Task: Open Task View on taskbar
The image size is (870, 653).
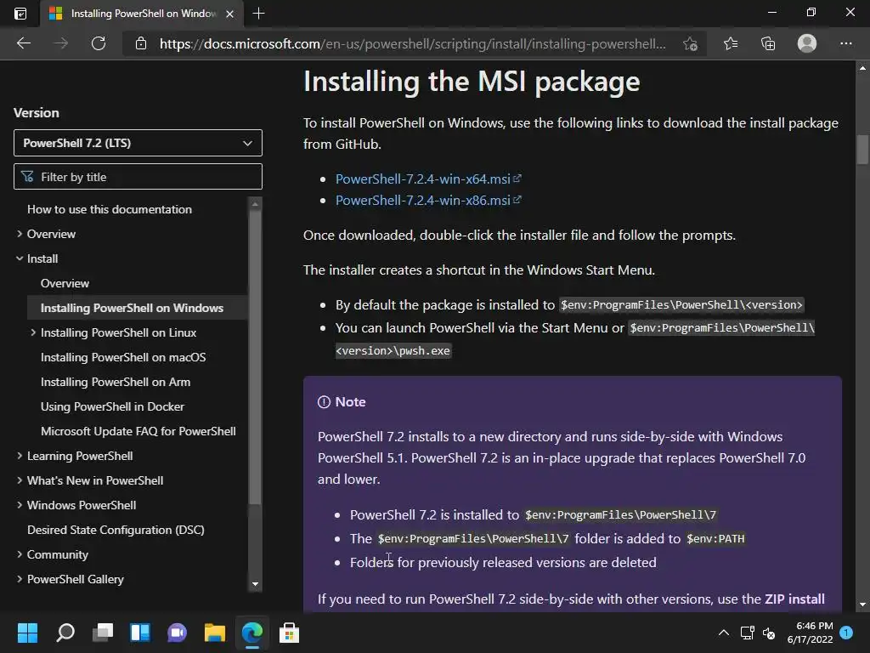Action: pos(103,633)
